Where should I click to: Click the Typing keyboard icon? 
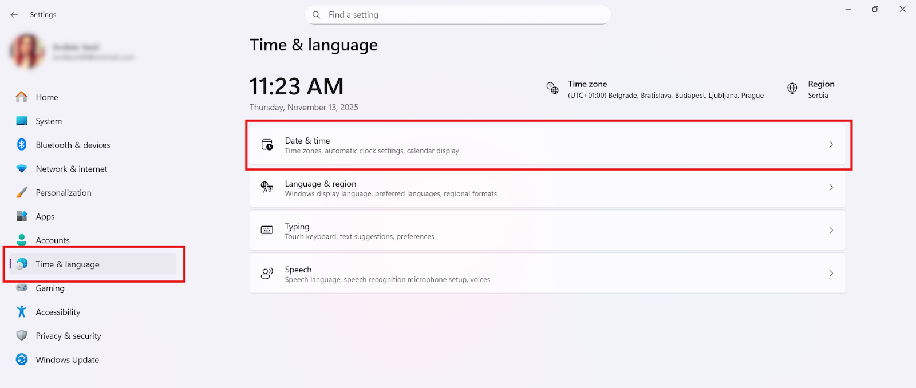pyautogui.click(x=267, y=230)
